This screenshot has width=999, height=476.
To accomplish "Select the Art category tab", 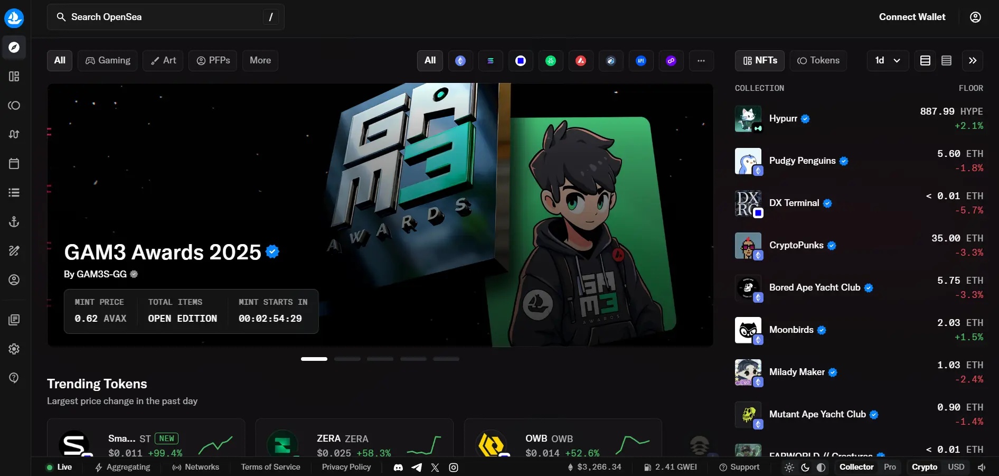I will [x=163, y=61].
